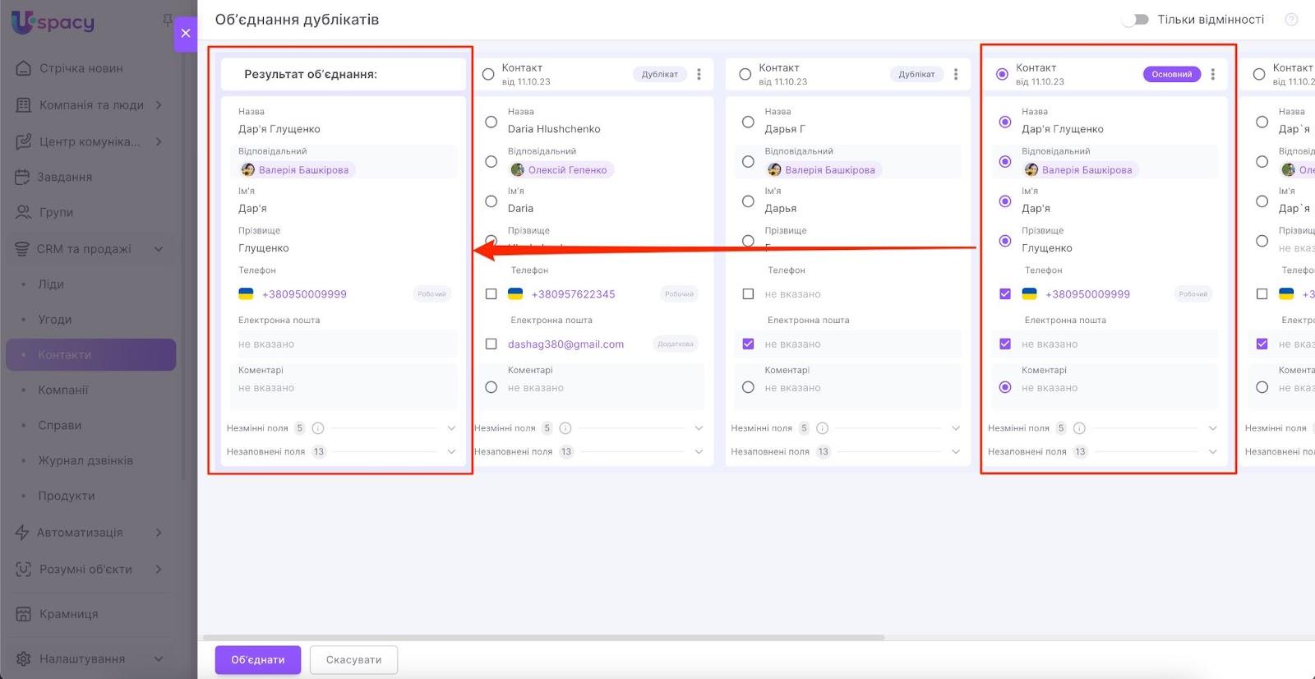Click the Завдання calendar icon
This screenshot has height=679, width=1315.
point(23,177)
